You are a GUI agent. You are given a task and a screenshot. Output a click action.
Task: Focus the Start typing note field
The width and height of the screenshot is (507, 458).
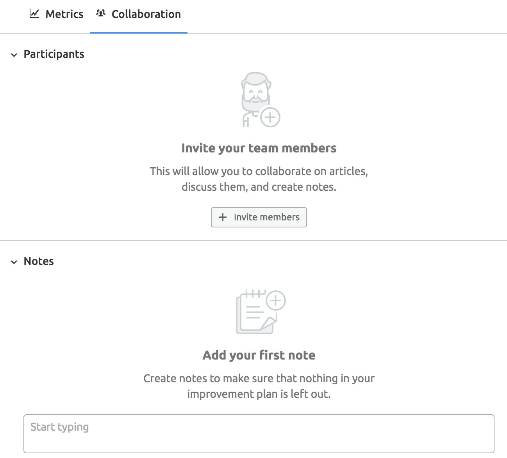tap(259, 434)
